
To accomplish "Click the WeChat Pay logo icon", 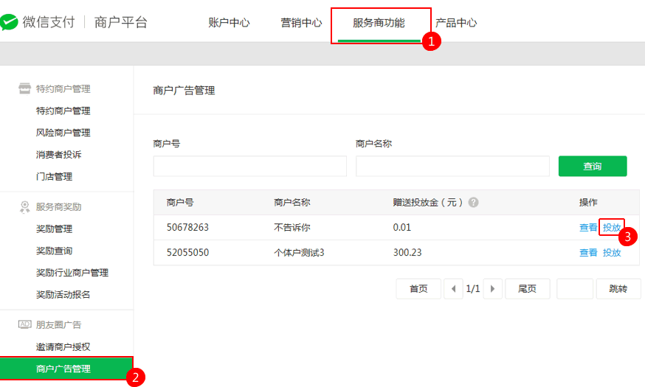I will click(9, 22).
